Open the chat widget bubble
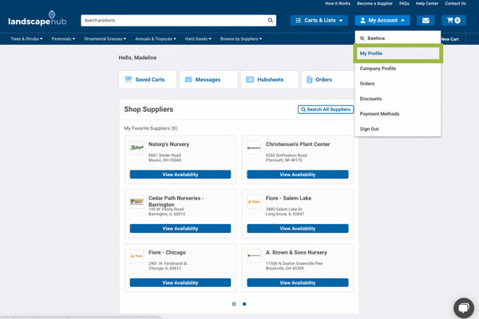The width and height of the screenshot is (479, 319). pyautogui.click(x=464, y=308)
